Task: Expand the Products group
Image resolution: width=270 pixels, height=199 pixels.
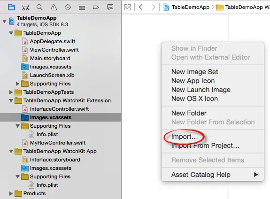Action: pos(11,193)
